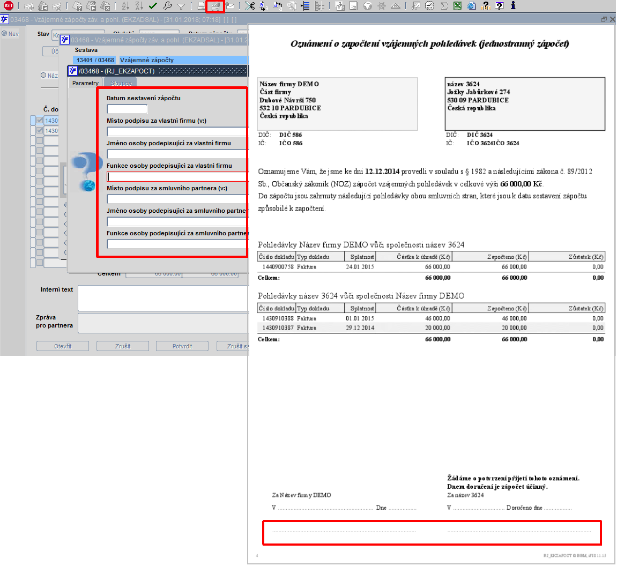This screenshot has width=617, height=566.
Task: Click the funnel filter icon
Action: [181, 6]
